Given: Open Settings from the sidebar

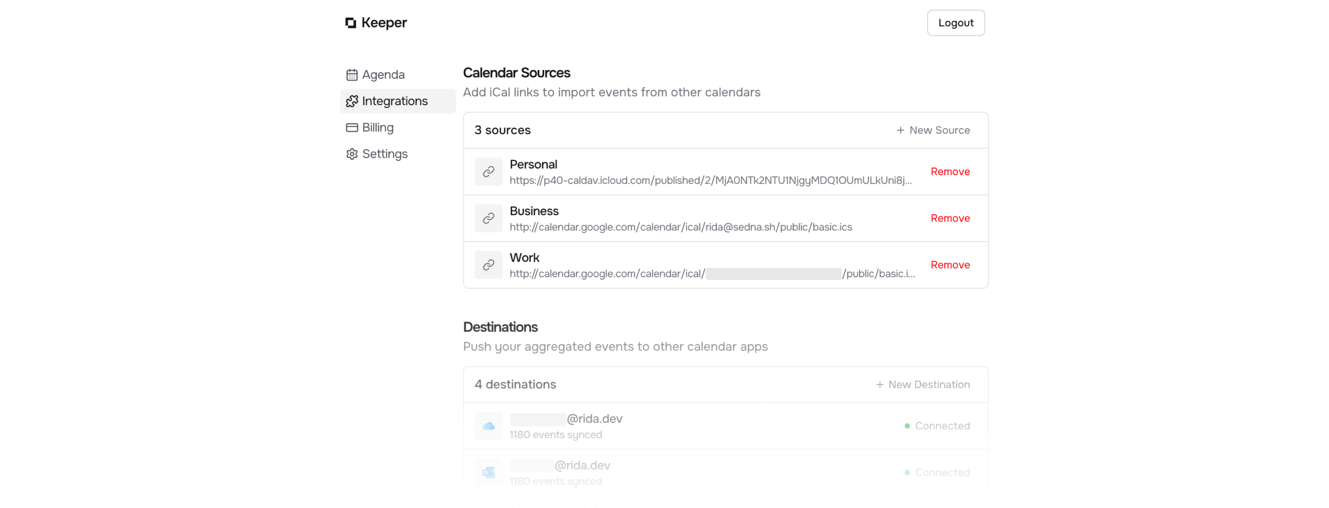Looking at the screenshot, I should coord(384,154).
